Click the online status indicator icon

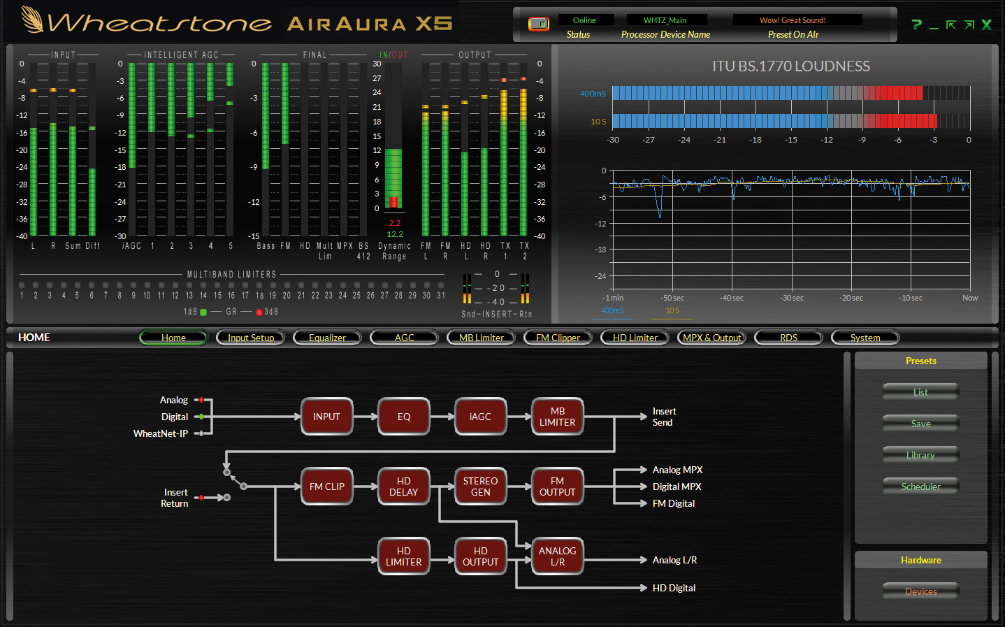[539, 24]
